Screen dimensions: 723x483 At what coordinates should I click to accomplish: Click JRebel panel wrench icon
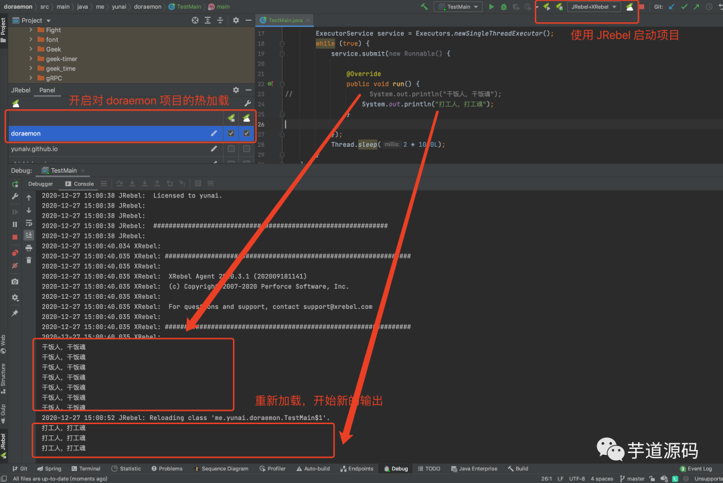click(x=247, y=103)
